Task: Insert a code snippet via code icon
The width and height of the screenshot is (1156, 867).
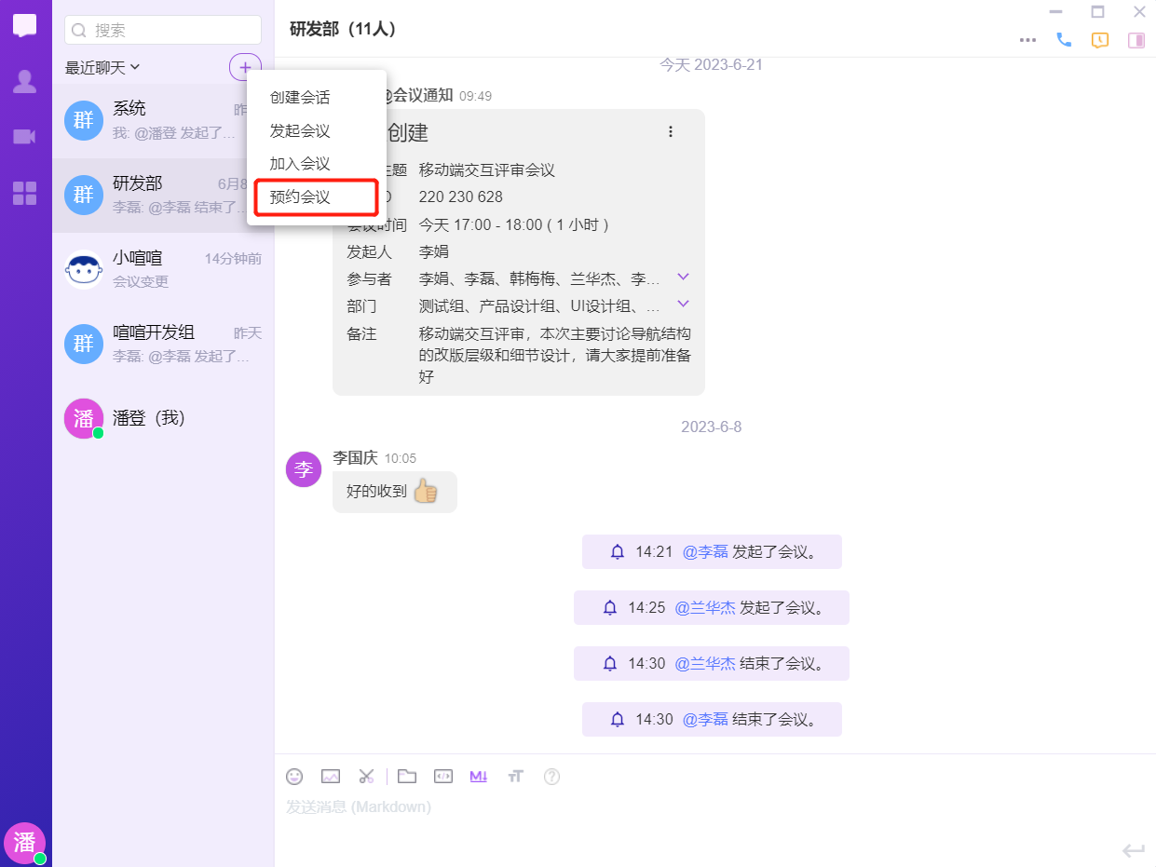Action: pyautogui.click(x=443, y=776)
